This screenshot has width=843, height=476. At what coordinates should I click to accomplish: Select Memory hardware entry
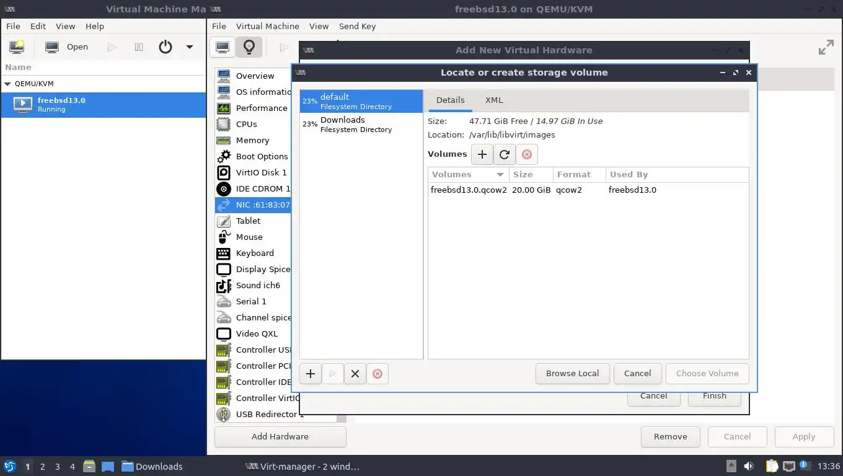[253, 140]
